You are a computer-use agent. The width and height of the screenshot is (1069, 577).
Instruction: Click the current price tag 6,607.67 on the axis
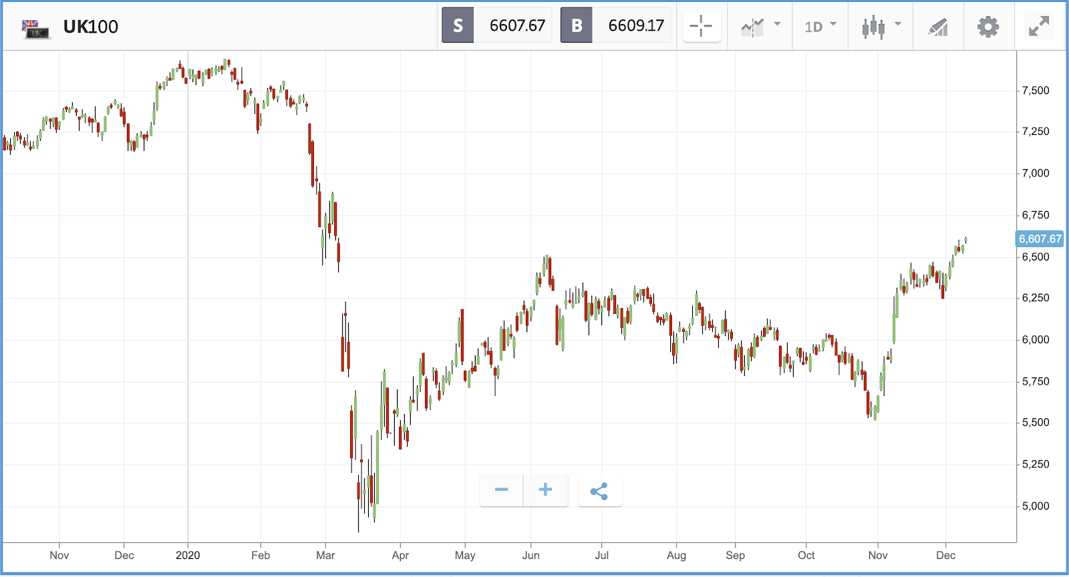click(1040, 239)
